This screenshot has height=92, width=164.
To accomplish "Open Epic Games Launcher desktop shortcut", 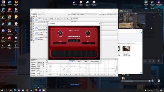I will coord(3,39).
